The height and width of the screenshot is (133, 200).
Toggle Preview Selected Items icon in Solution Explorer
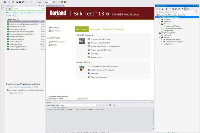pyautogui.click(x=185, y=9)
